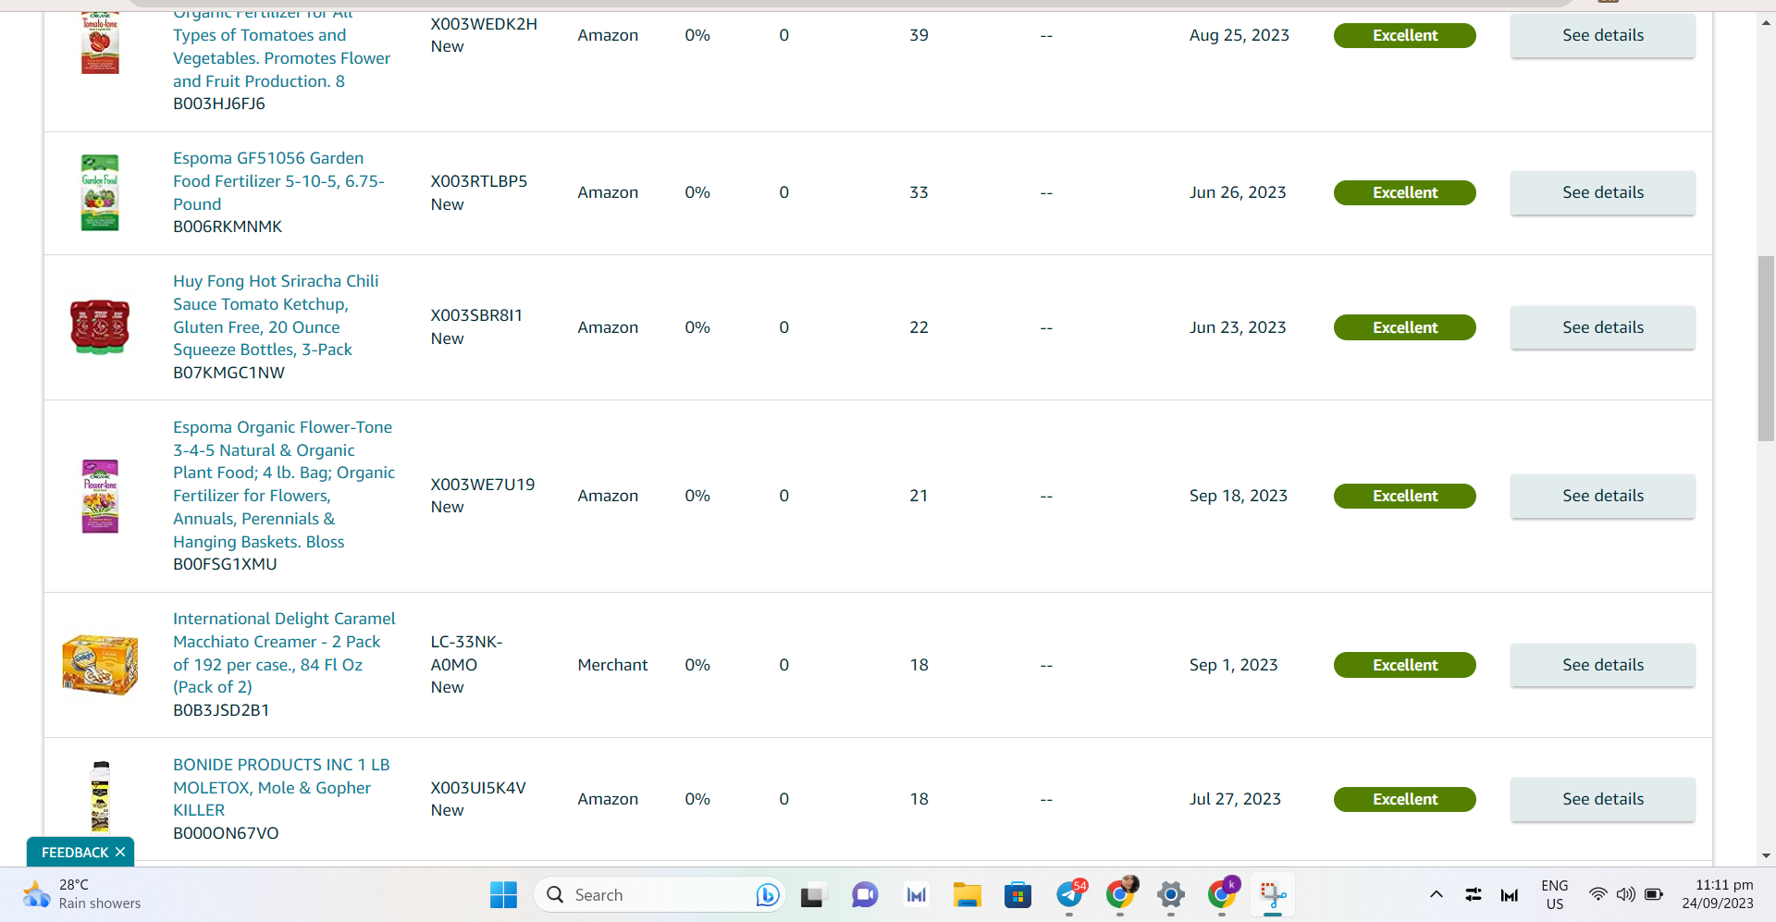Click the page scrollbar up arrow
1776x922 pixels.
coord(1766,22)
